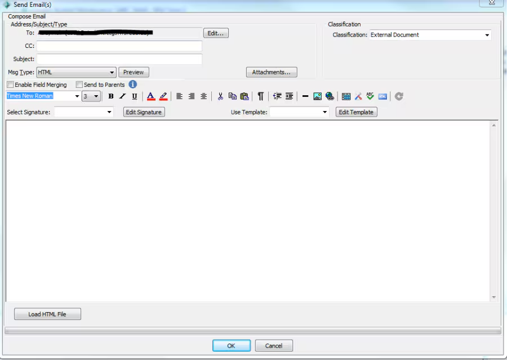Viewport: 507px width, 360px height.
Task: Insert a table icon
Action: tap(346, 96)
